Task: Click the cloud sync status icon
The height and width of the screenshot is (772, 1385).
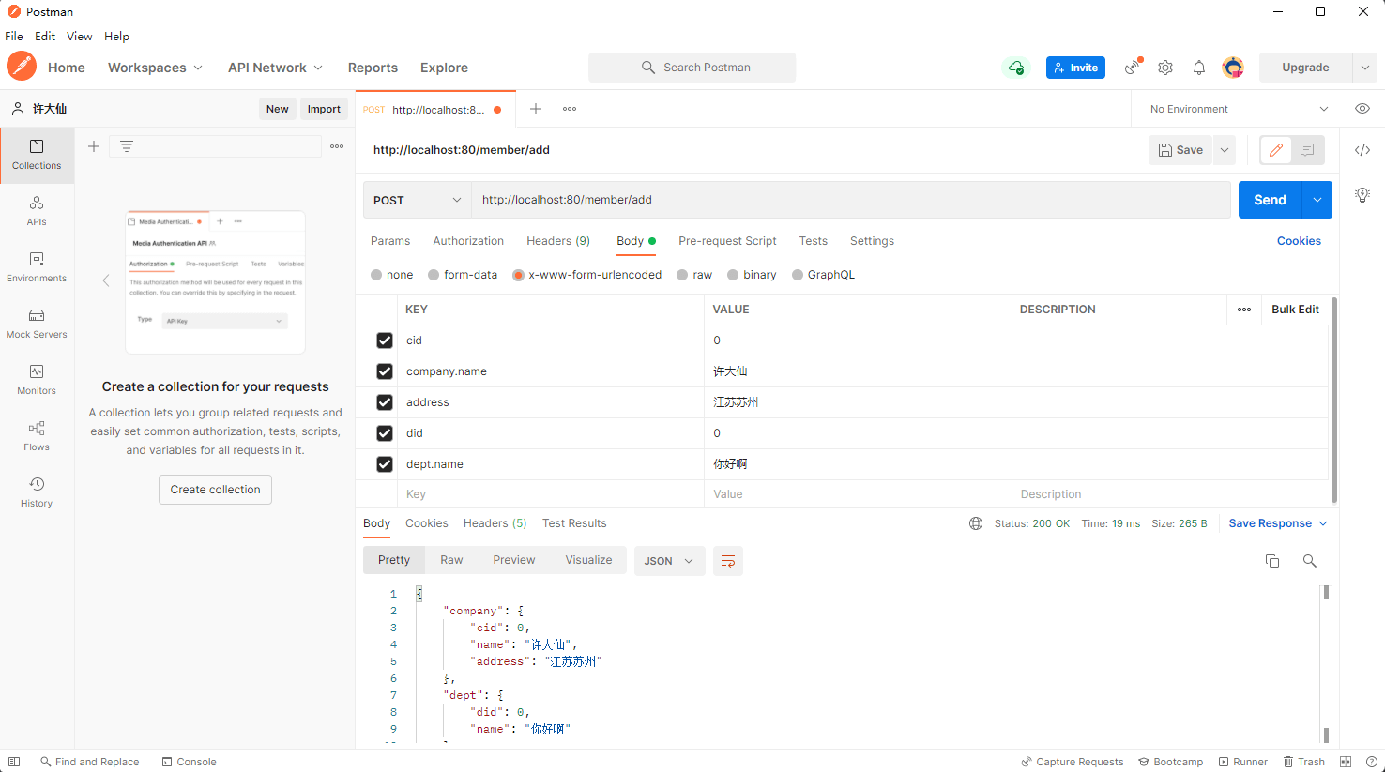Action: (x=1016, y=68)
